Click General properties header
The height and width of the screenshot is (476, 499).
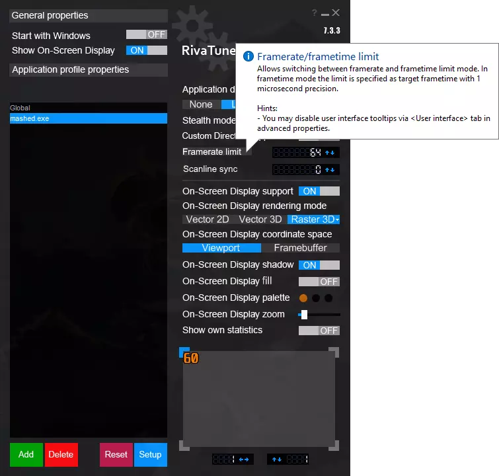pyautogui.click(x=89, y=16)
